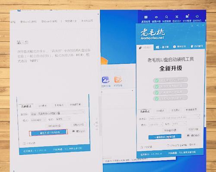Switch to the 一键重装 tab with Windows logo

click(x=162, y=47)
